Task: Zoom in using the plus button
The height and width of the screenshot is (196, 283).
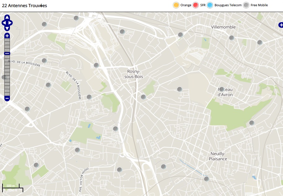Action: tap(7, 36)
